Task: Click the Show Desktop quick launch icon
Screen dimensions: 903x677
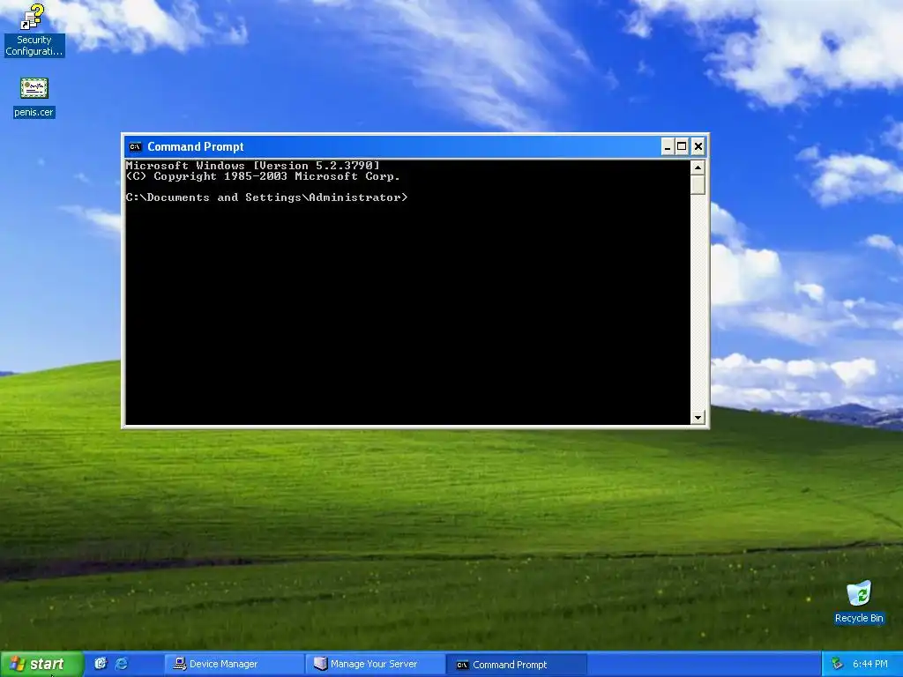Action: point(101,664)
